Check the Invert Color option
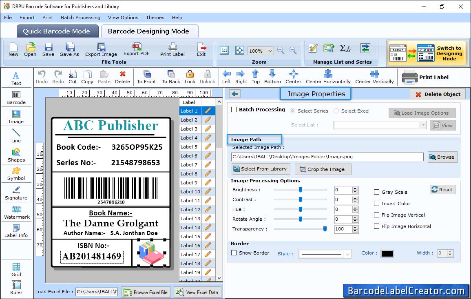The height and width of the screenshot is (299, 471). (376, 204)
